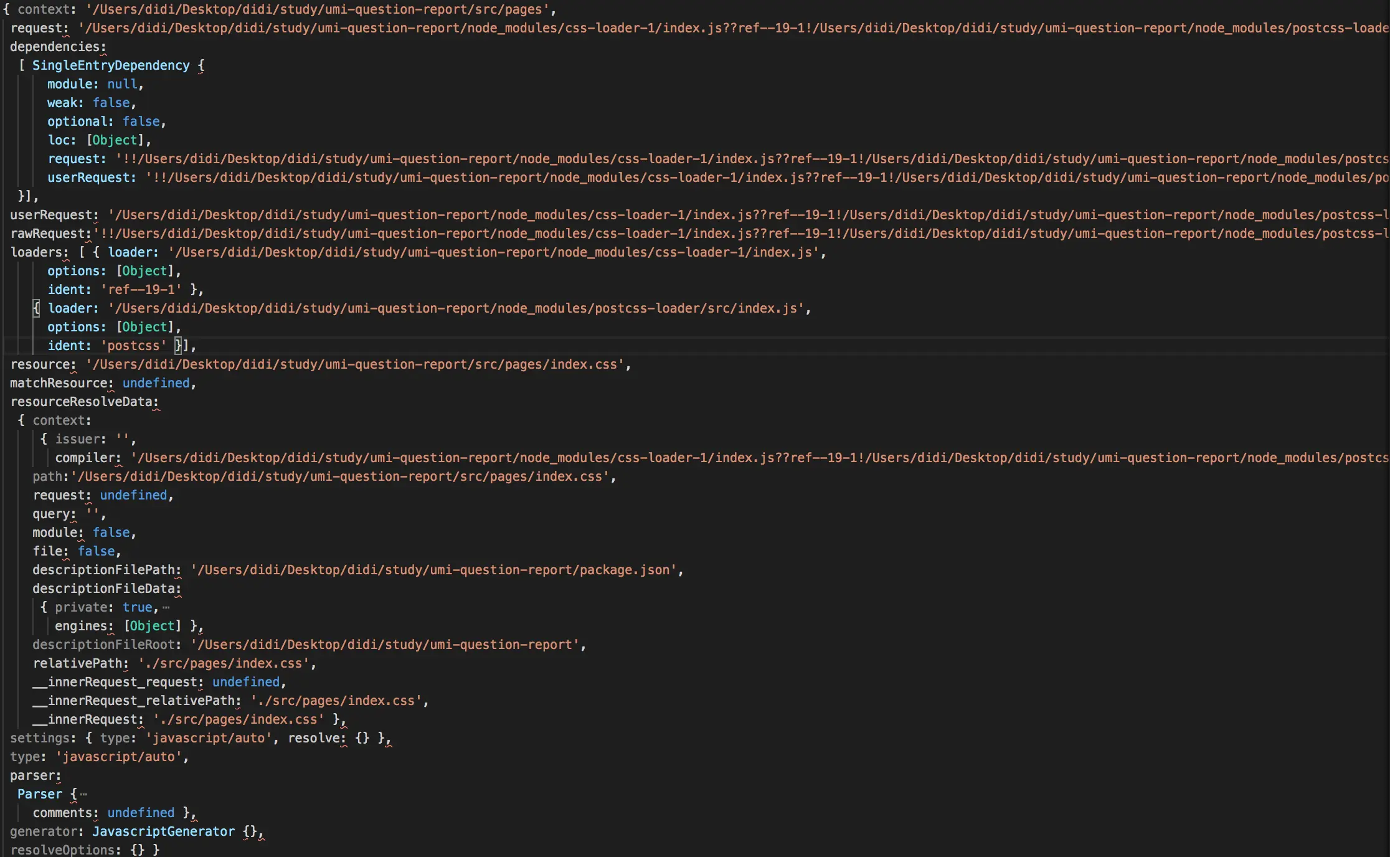This screenshot has width=1390, height=857.
Task: Click 'undefined' value of comments
Action: coord(141,813)
